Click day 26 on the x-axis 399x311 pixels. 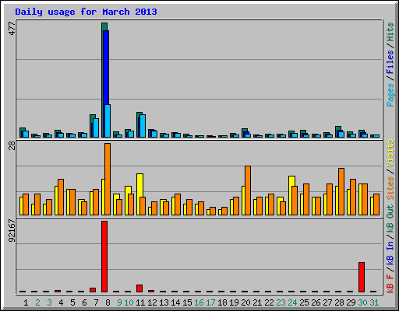coord(316,302)
